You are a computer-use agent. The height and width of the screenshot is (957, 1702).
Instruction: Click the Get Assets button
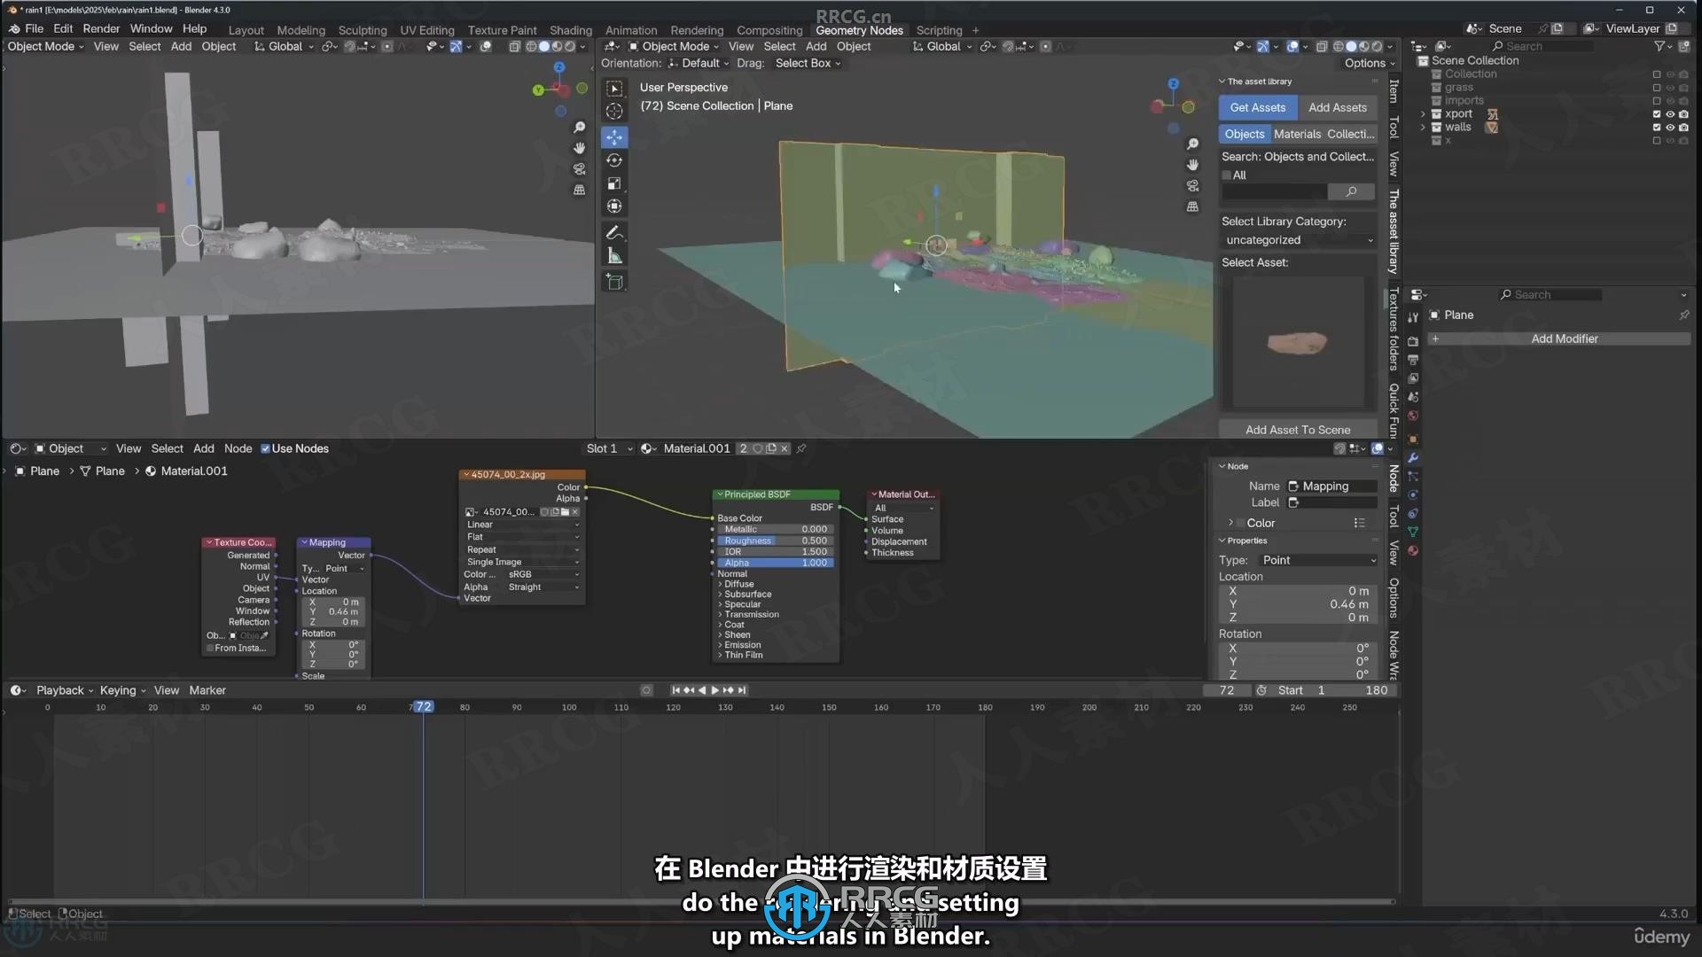point(1257,108)
